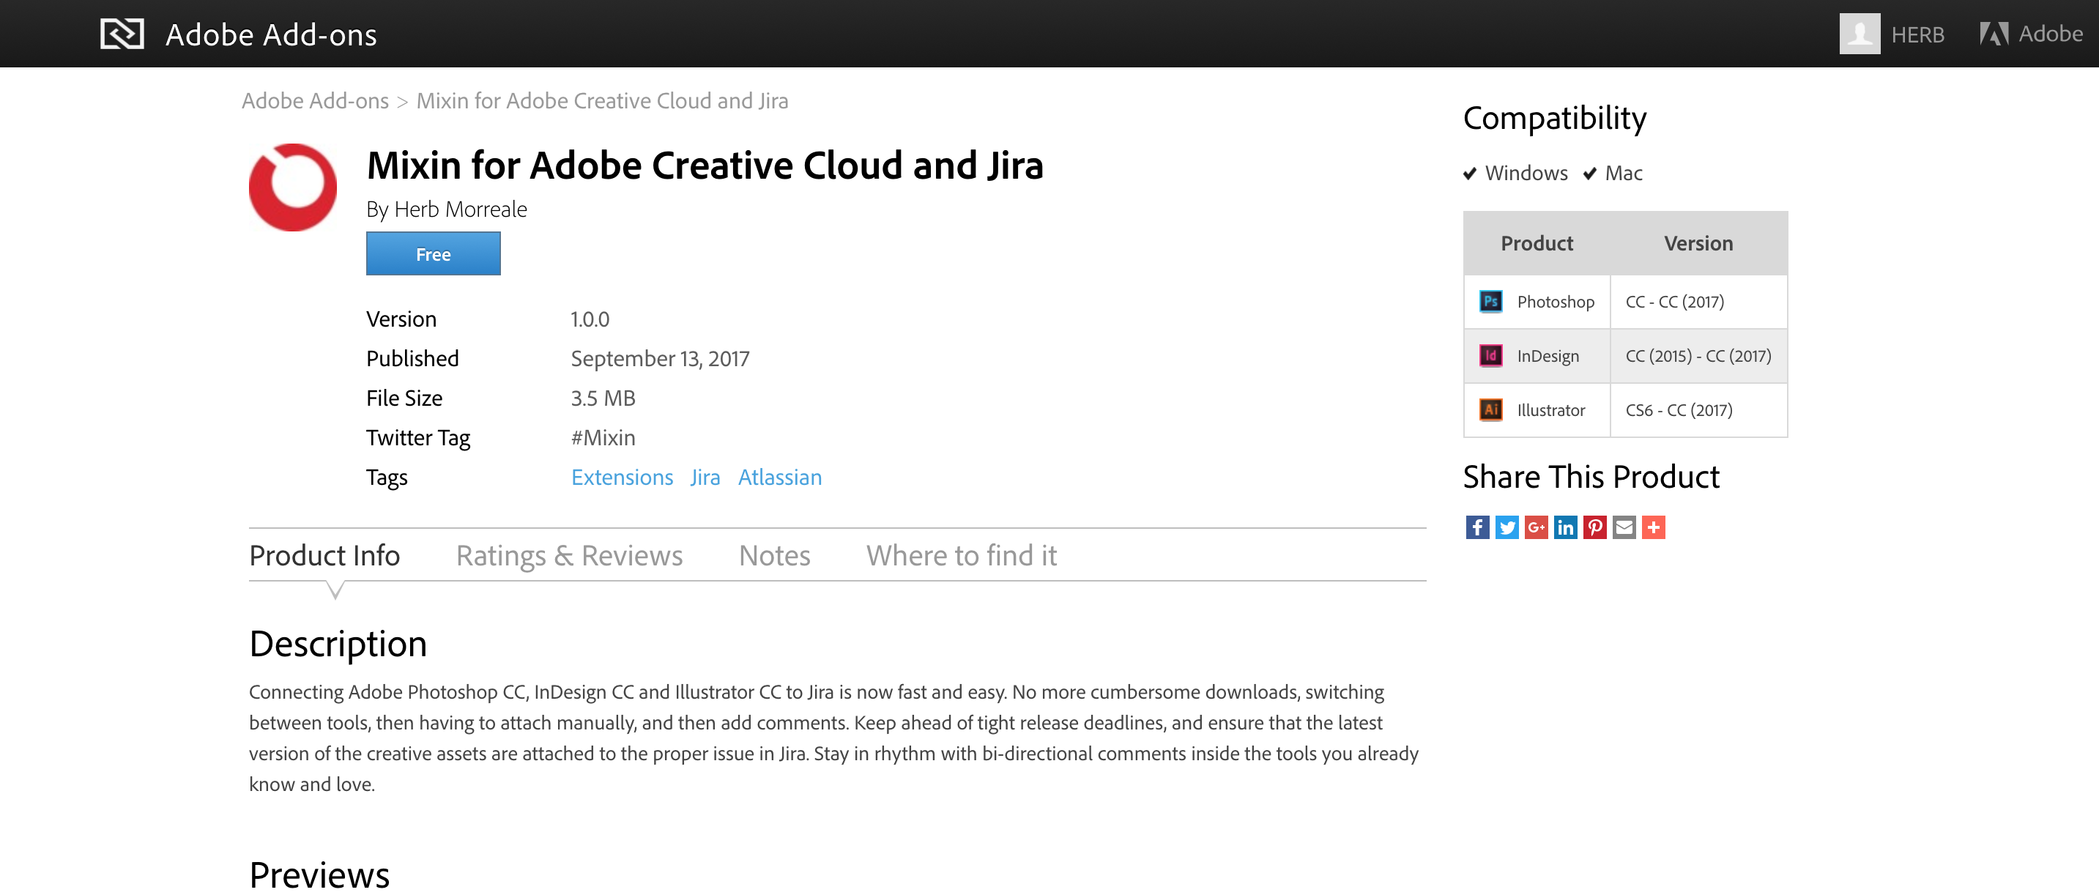Screen dimensions: 2099x895
Task: Click the description paragraph text
Action: point(833,738)
